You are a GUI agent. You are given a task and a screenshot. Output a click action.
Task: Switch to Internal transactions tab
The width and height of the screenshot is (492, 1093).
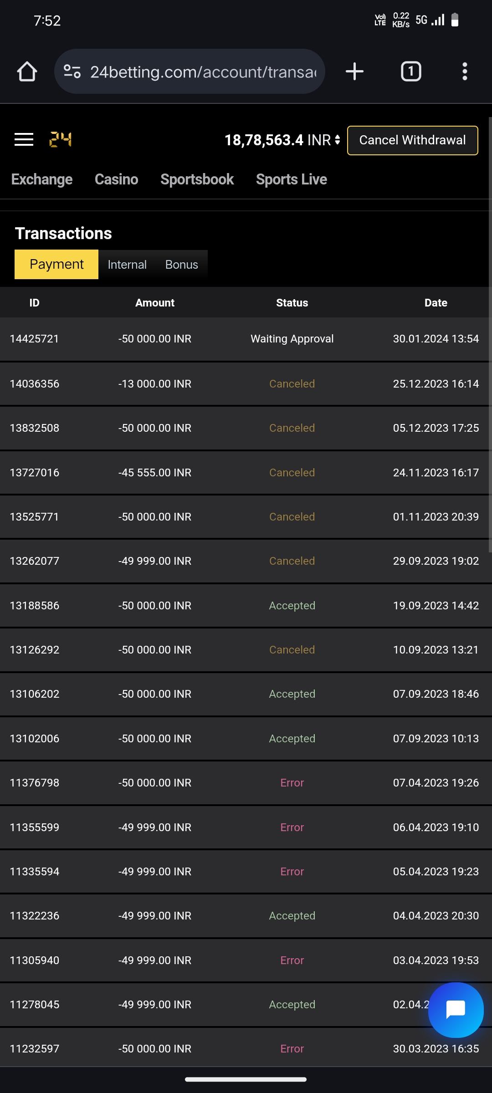pos(127,265)
